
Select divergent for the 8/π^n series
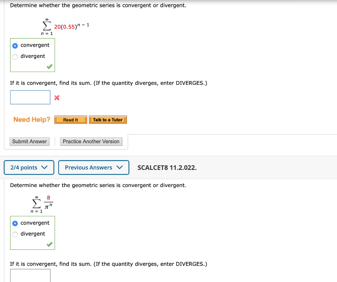(x=15, y=234)
